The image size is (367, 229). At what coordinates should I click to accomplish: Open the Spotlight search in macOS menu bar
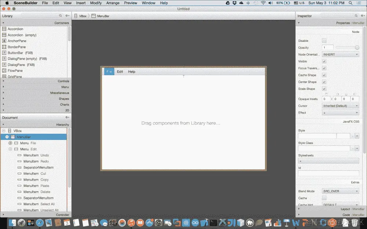coord(350,3)
